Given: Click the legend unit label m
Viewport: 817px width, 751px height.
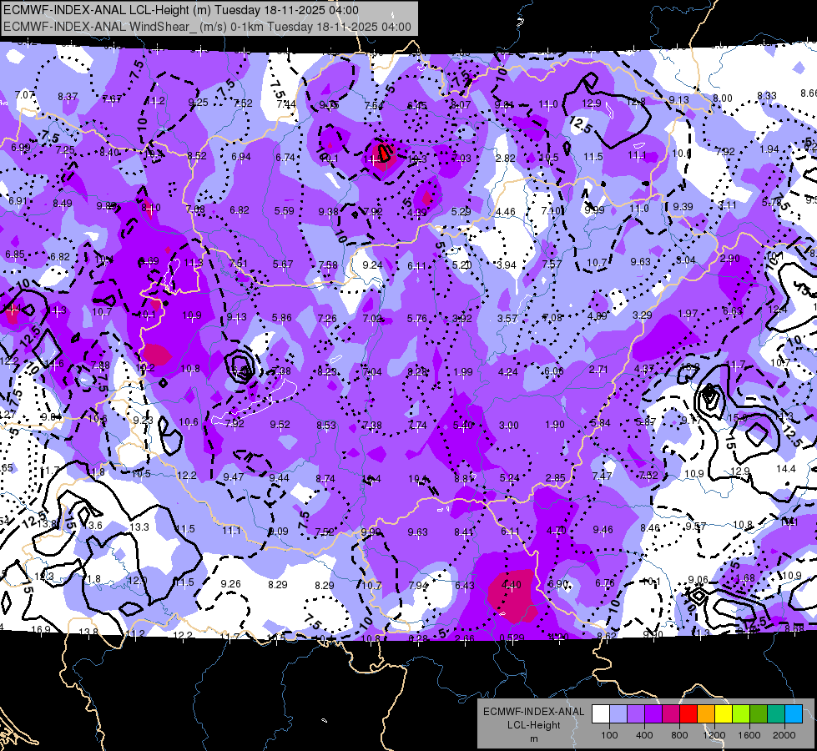Looking at the screenshot, I should [x=533, y=738].
